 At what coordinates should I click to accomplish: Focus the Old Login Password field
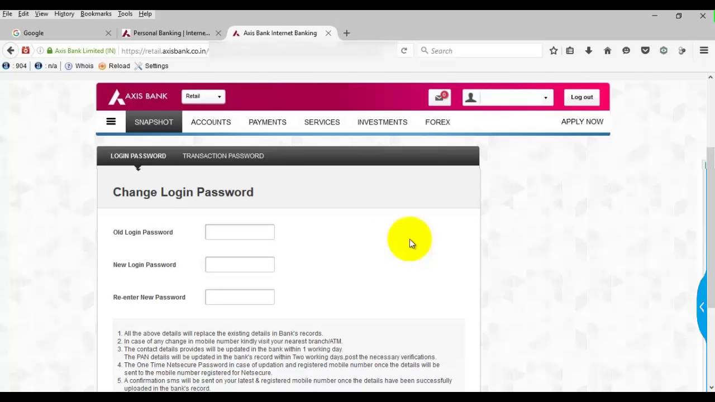point(240,232)
